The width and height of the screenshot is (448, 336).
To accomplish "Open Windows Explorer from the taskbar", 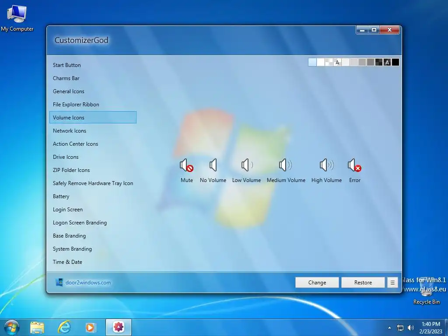I will 37,327.
